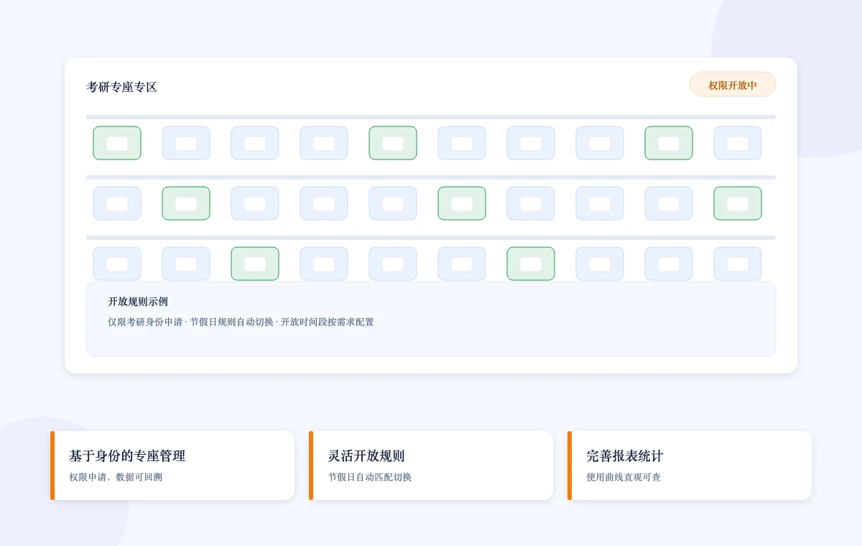Choose the seventh seat in top row
862x546 pixels.
click(531, 143)
